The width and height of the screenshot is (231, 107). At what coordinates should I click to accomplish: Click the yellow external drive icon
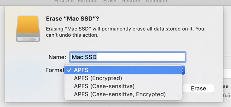point(28,28)
